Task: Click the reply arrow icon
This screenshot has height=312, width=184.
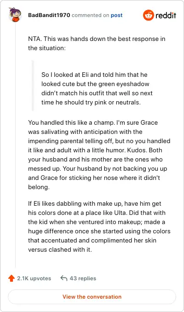Action: 63,278
